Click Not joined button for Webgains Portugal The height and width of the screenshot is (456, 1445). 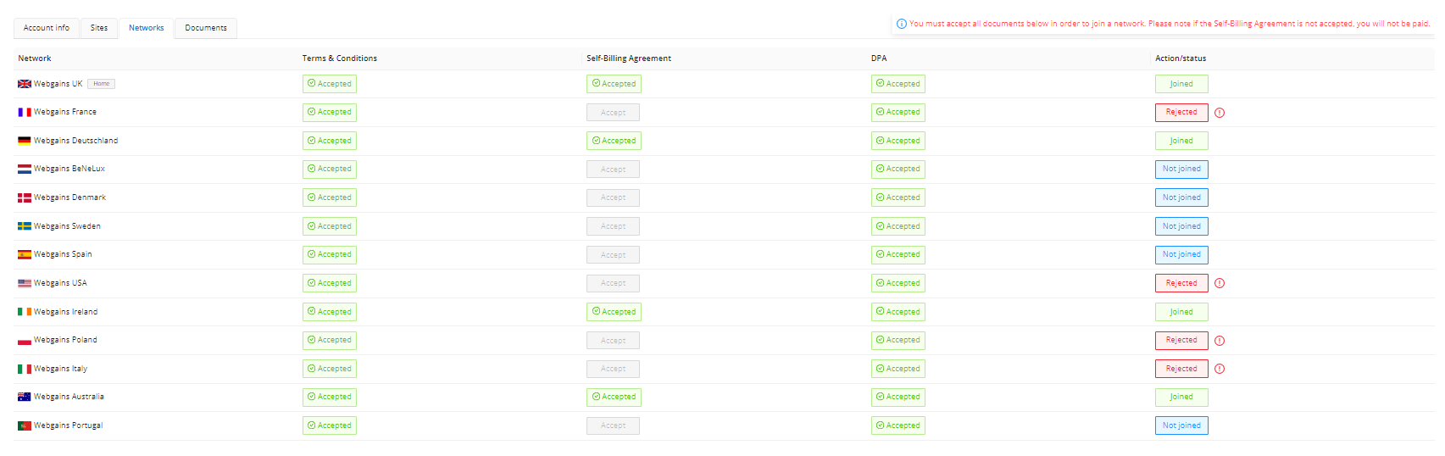pos(1181,425)
